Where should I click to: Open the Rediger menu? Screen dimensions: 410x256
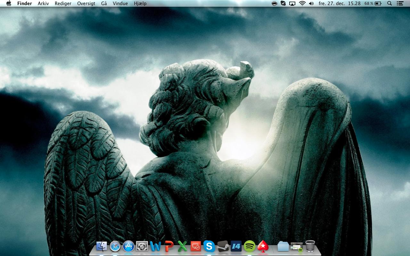63,4
